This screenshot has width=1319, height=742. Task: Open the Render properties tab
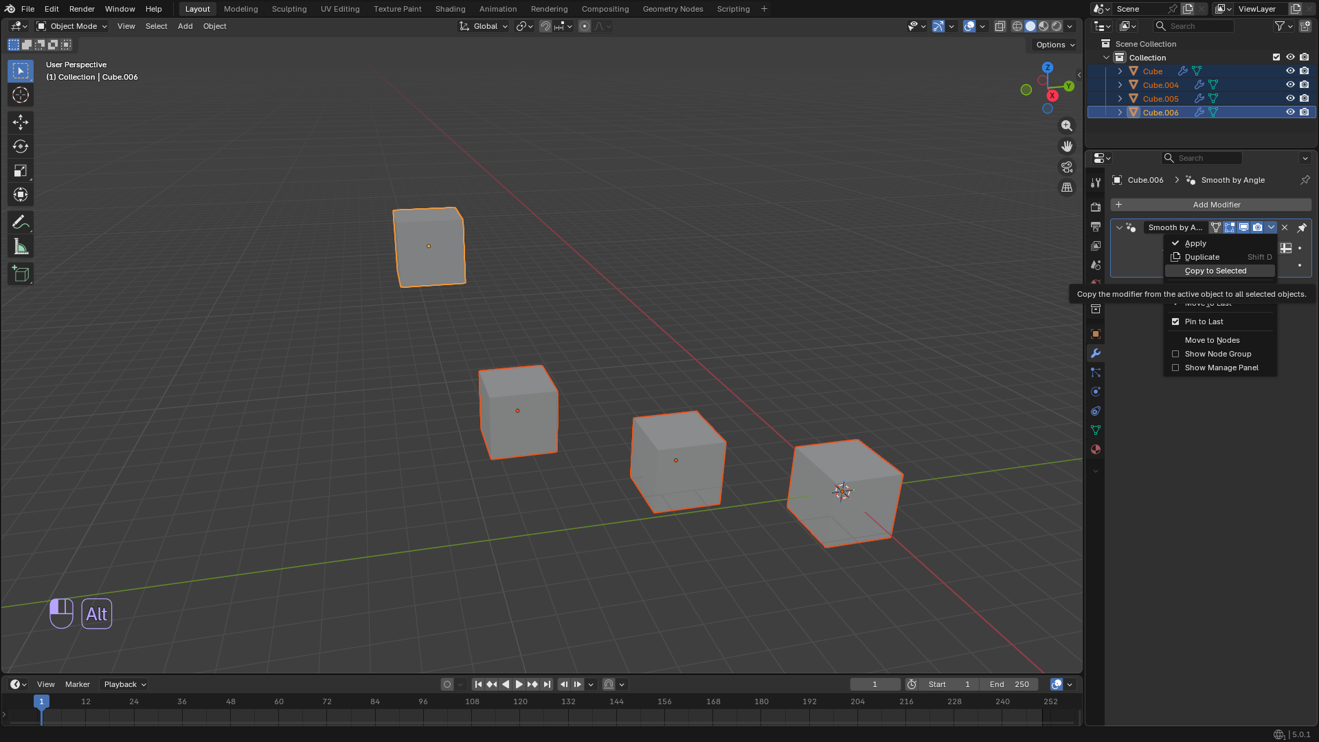[1096, 207]
